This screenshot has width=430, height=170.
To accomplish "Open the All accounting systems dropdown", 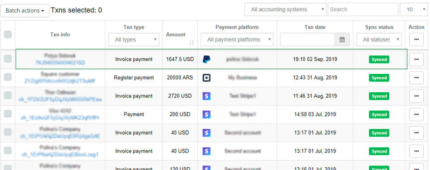I will click(285, 9).
